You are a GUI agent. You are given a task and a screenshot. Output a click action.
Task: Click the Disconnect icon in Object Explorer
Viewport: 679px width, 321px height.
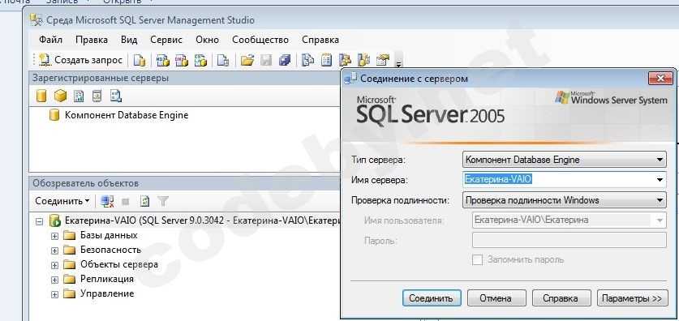(107, 201)
